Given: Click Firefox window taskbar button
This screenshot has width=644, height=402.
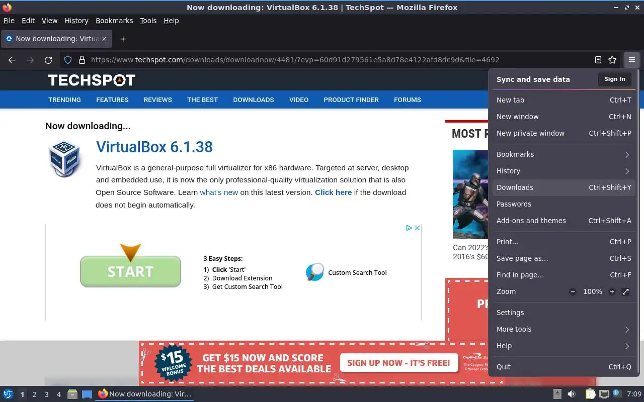Looking at the screenshot, I should point(144,394).
